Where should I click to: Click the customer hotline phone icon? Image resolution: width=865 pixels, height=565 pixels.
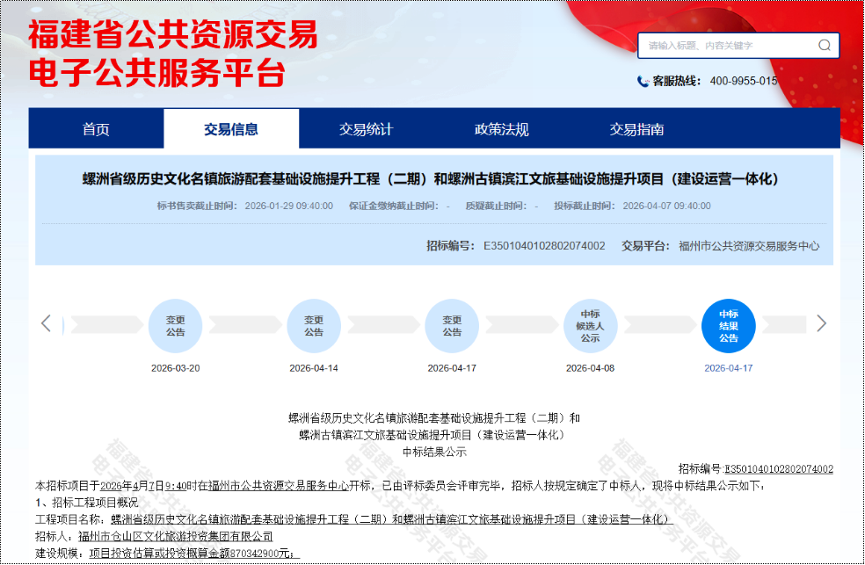tap(643, 82)
